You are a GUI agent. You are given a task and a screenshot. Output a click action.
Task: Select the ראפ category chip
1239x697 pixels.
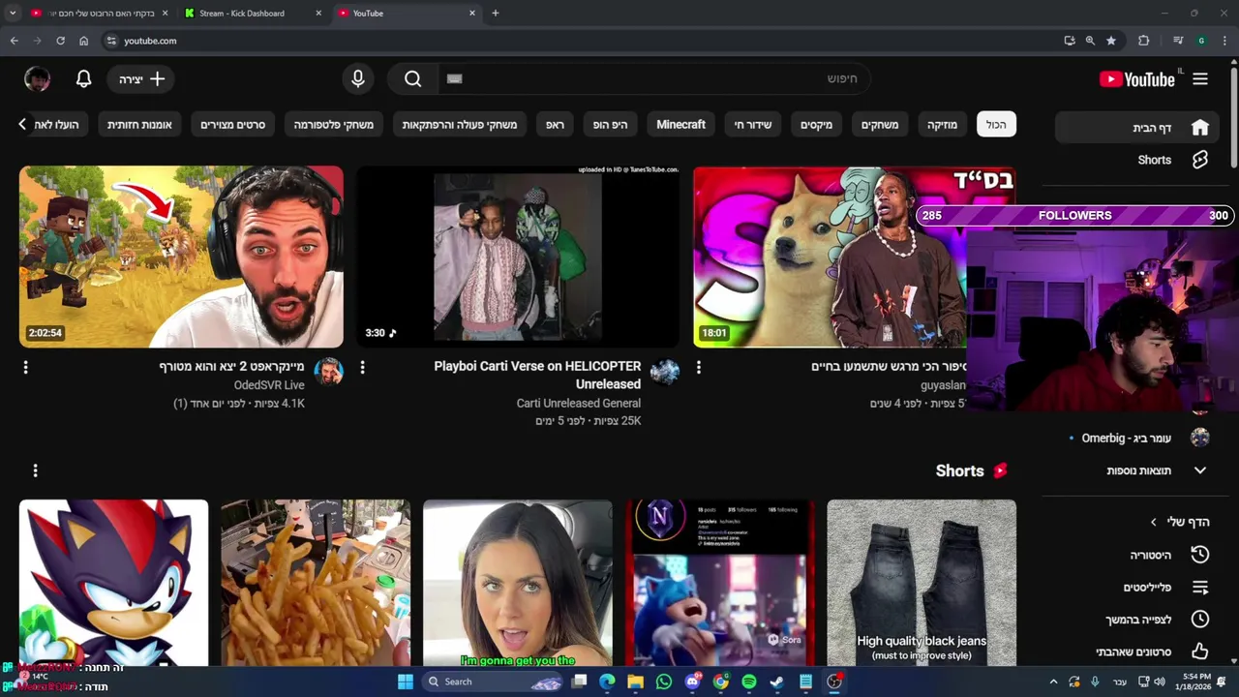[555, 125]
